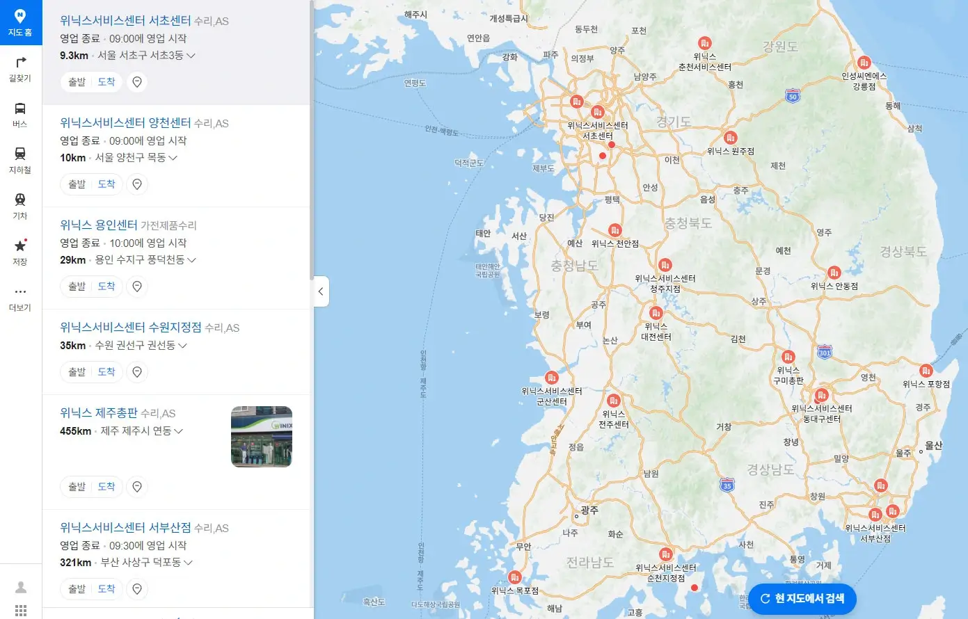Image resolution: width=968 pixels, height=619 pixels.
Task: Select 위닉스 포항점 map marker
Action: pos(926,371)
